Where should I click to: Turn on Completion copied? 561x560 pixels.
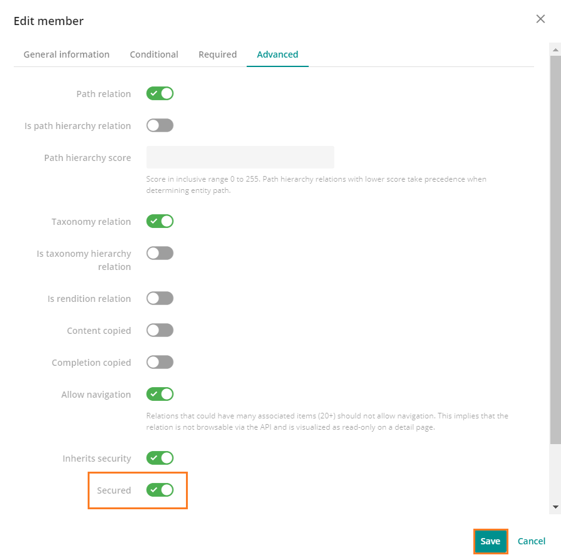pyautogui.click(x=160, y=363)
